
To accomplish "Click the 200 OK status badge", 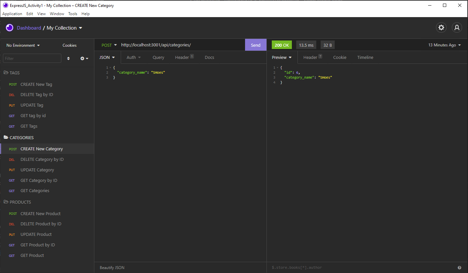I will click(x=282, y=45).
